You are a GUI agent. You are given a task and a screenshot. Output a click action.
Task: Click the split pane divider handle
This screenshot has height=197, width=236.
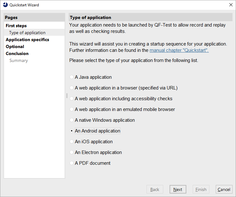tap(67, 95)
